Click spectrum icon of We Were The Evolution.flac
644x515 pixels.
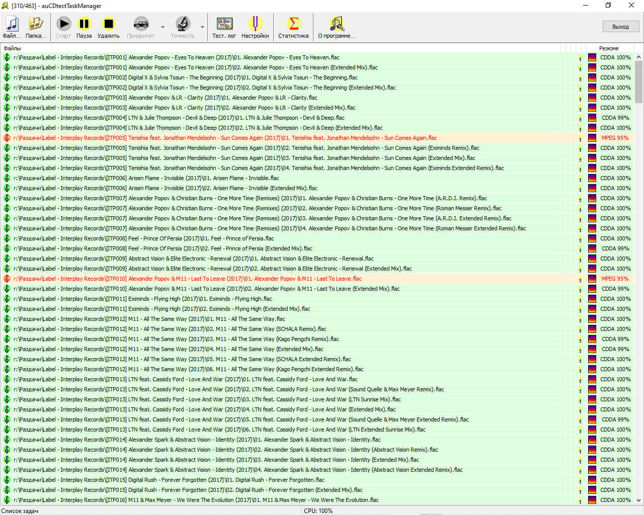click(592, 500)
